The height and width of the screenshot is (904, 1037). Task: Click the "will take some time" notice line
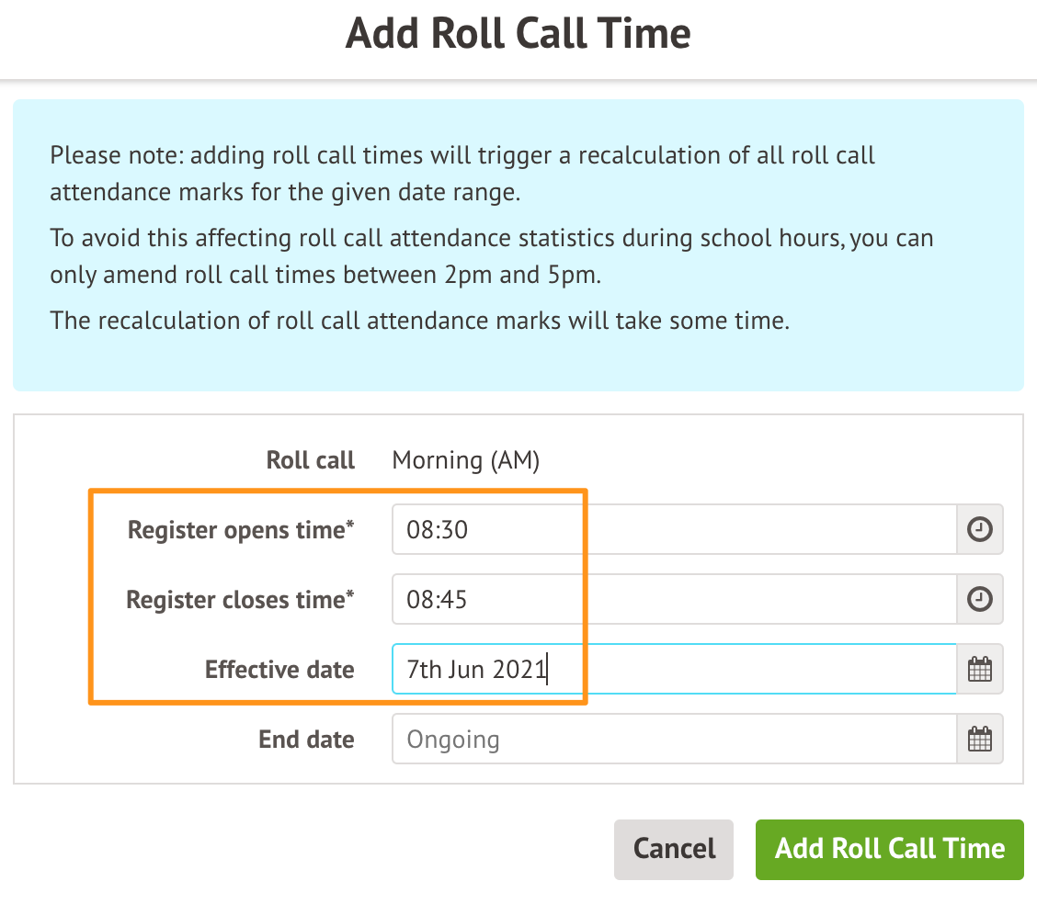point(420,322)
